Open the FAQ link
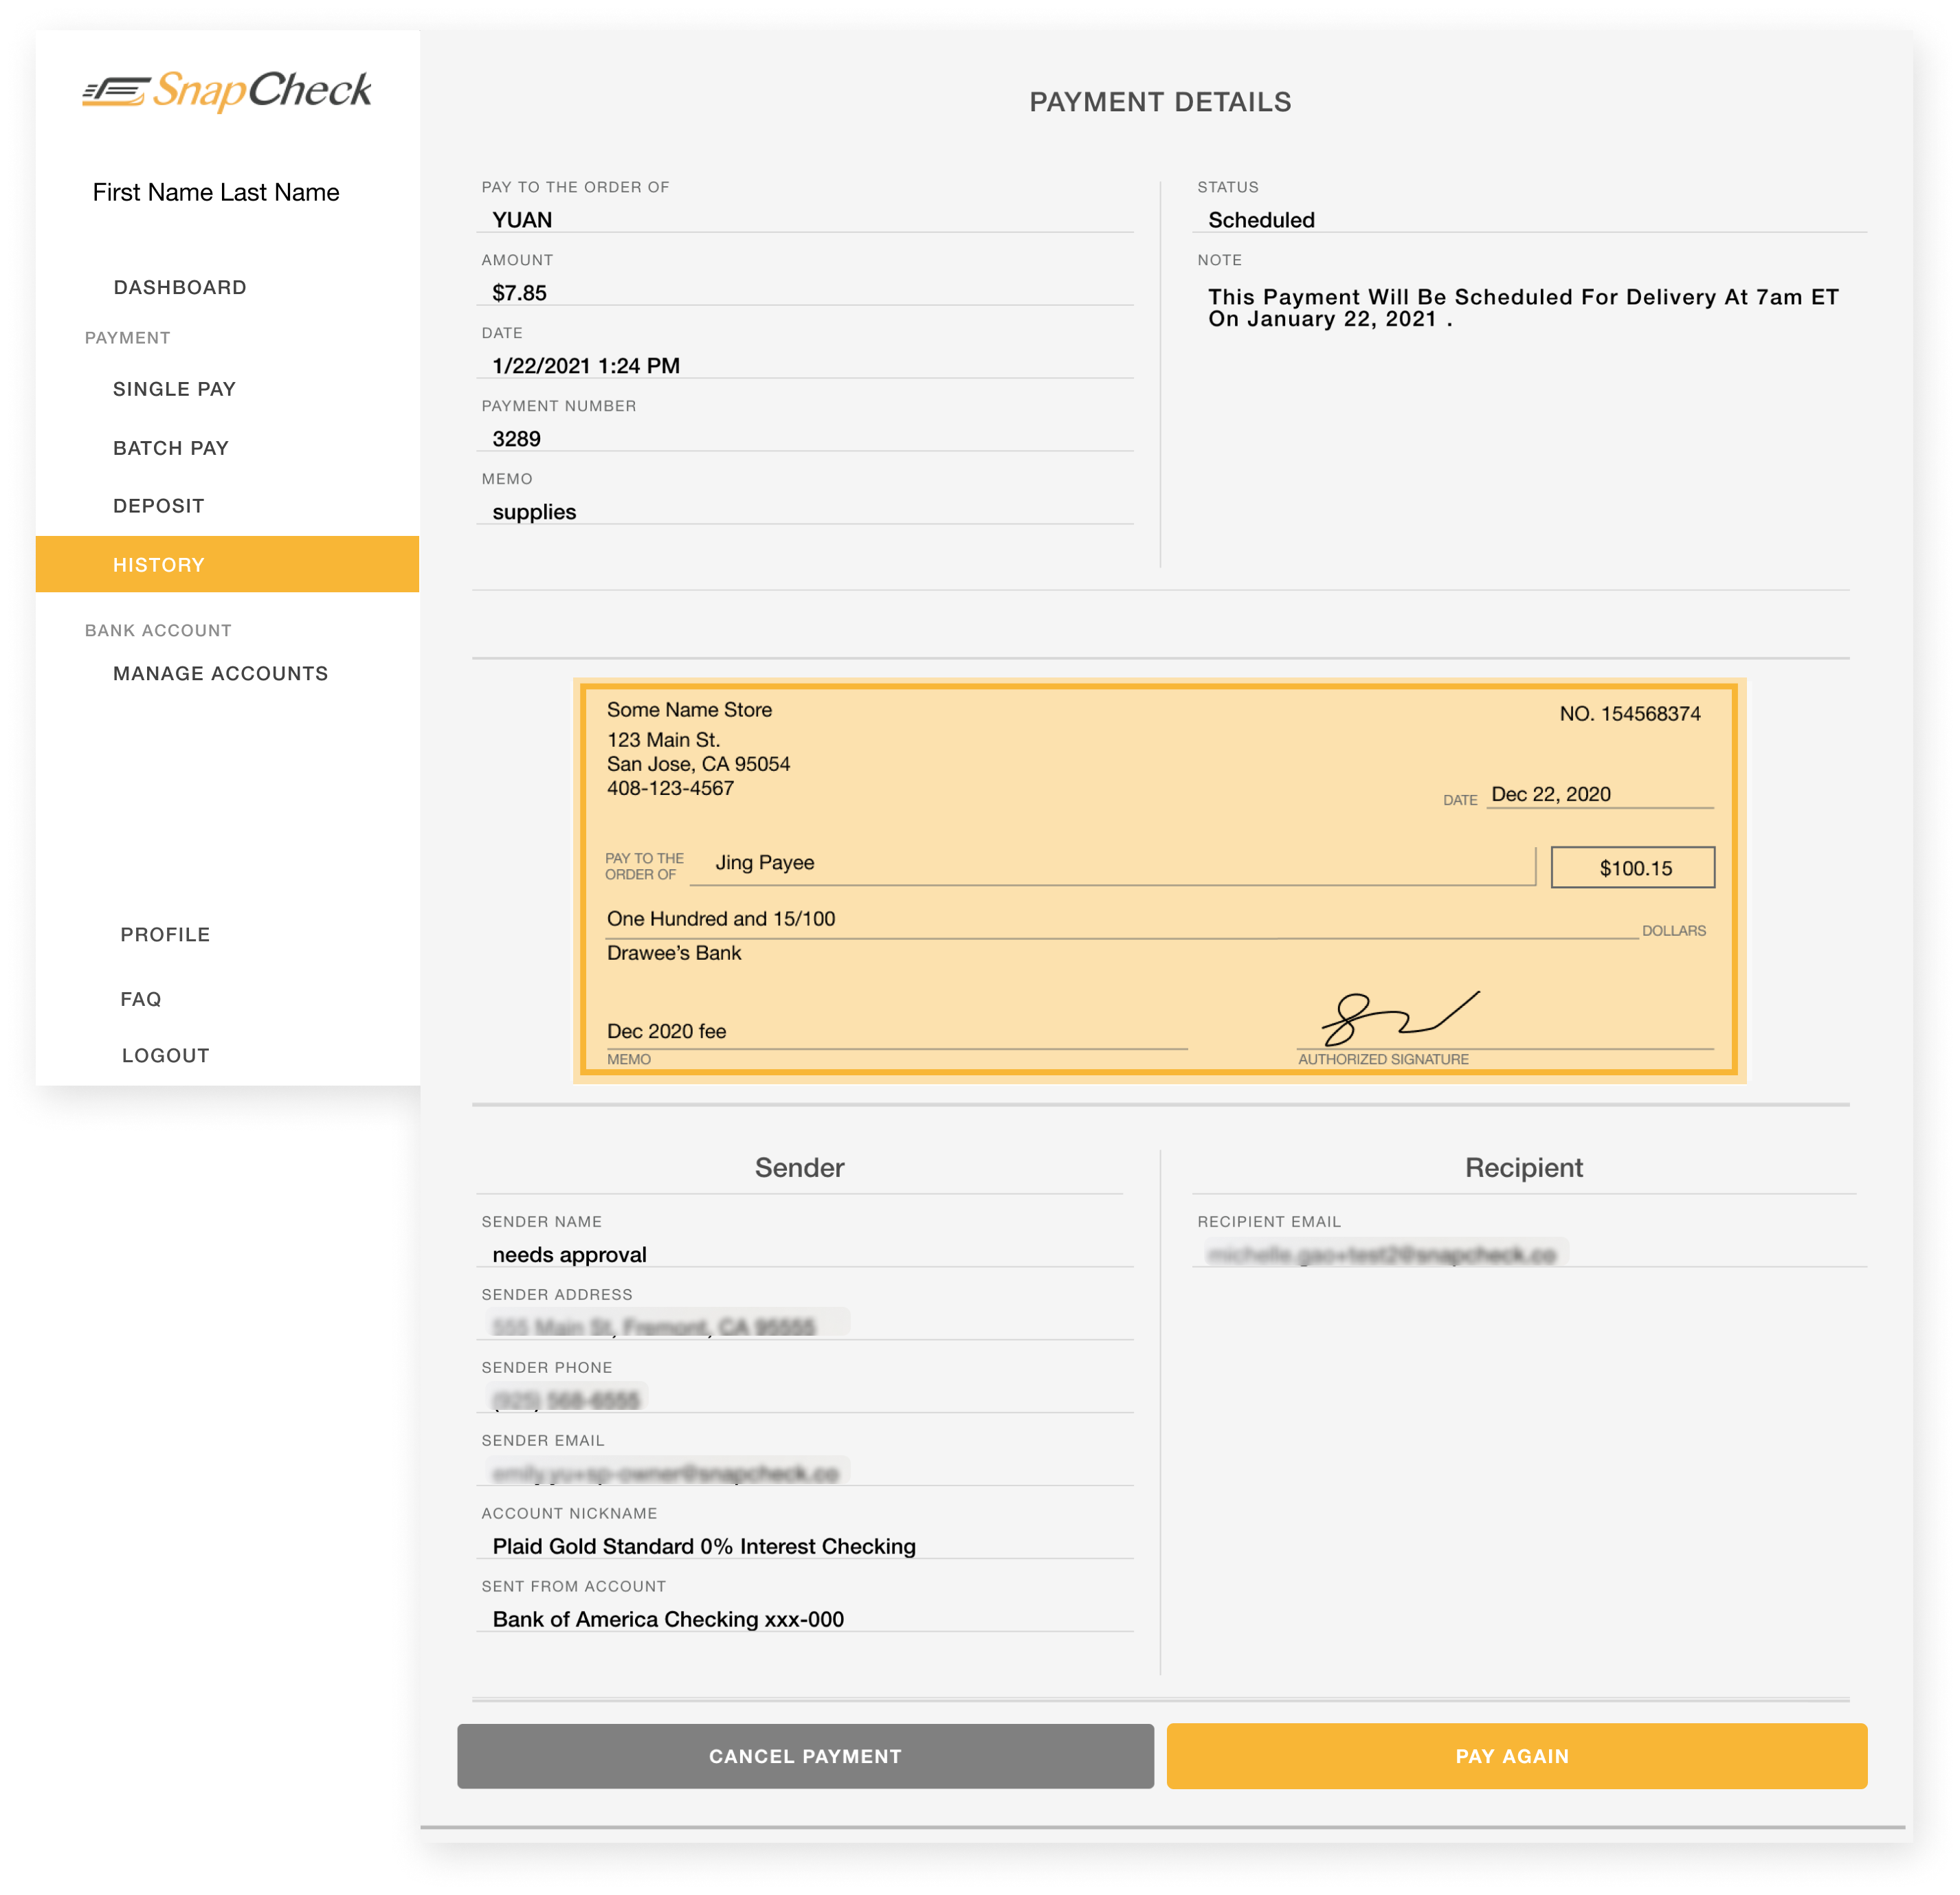Screen dimensions: 1960x1895 coord(141,999)
